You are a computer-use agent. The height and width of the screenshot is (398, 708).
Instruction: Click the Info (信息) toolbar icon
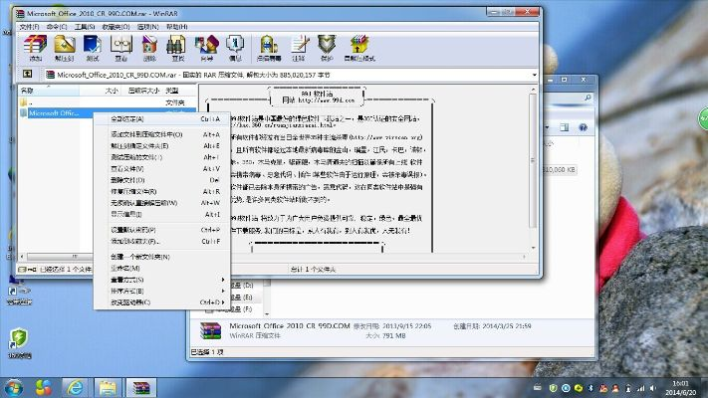click(236, 47)
